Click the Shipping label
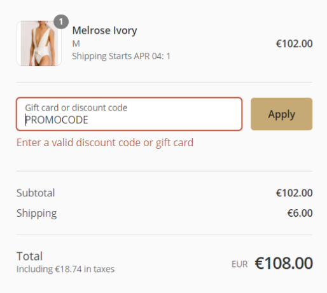Screen dimensions: 327x293 coord(36,213)
